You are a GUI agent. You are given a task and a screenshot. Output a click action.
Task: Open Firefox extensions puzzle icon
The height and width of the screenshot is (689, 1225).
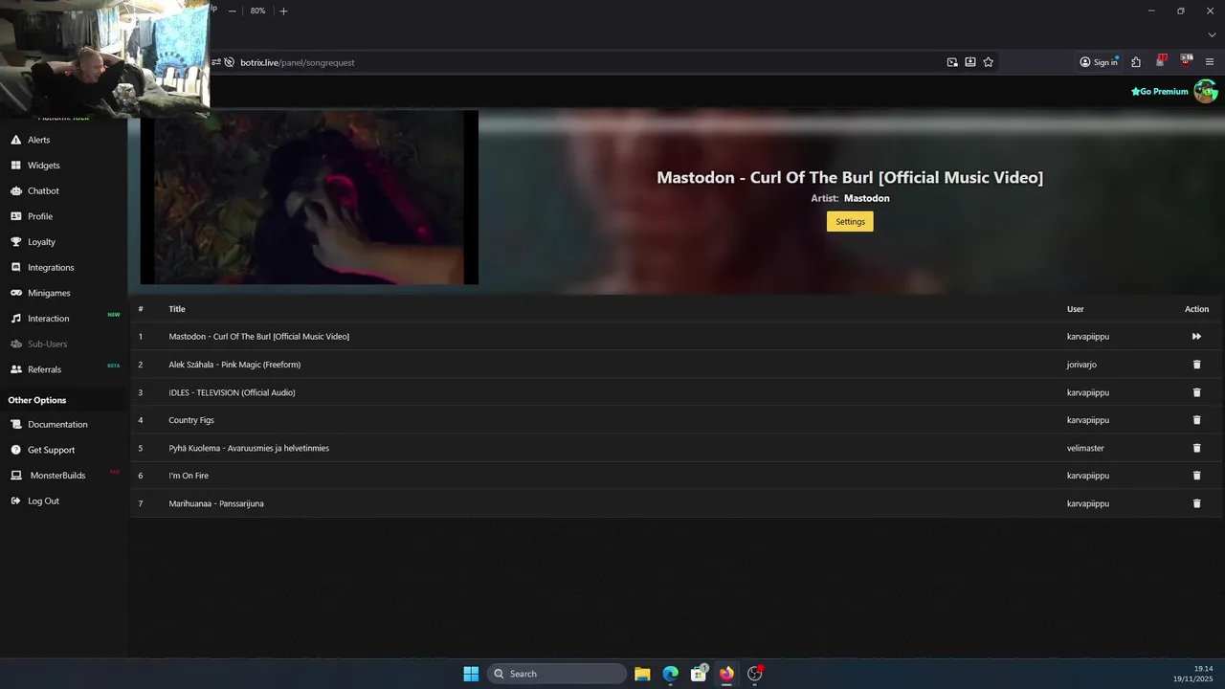(x=1136, y=62)
